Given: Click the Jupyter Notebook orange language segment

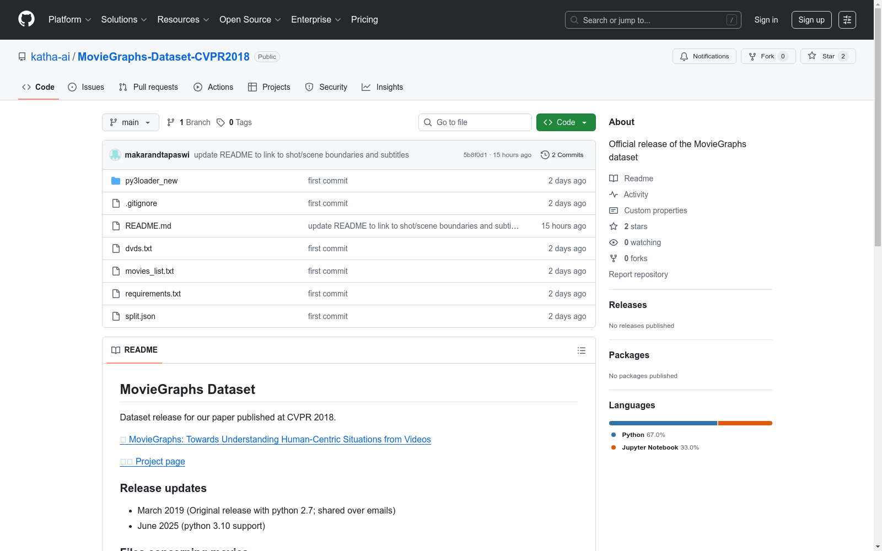Looking at the screenshot, I should pyautogui.click(x=745, y=423).
